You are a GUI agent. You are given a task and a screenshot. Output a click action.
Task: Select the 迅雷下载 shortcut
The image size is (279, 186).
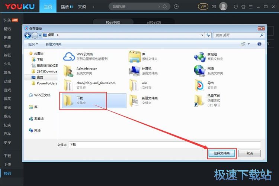pyautogui.click(x=207, y=100)
